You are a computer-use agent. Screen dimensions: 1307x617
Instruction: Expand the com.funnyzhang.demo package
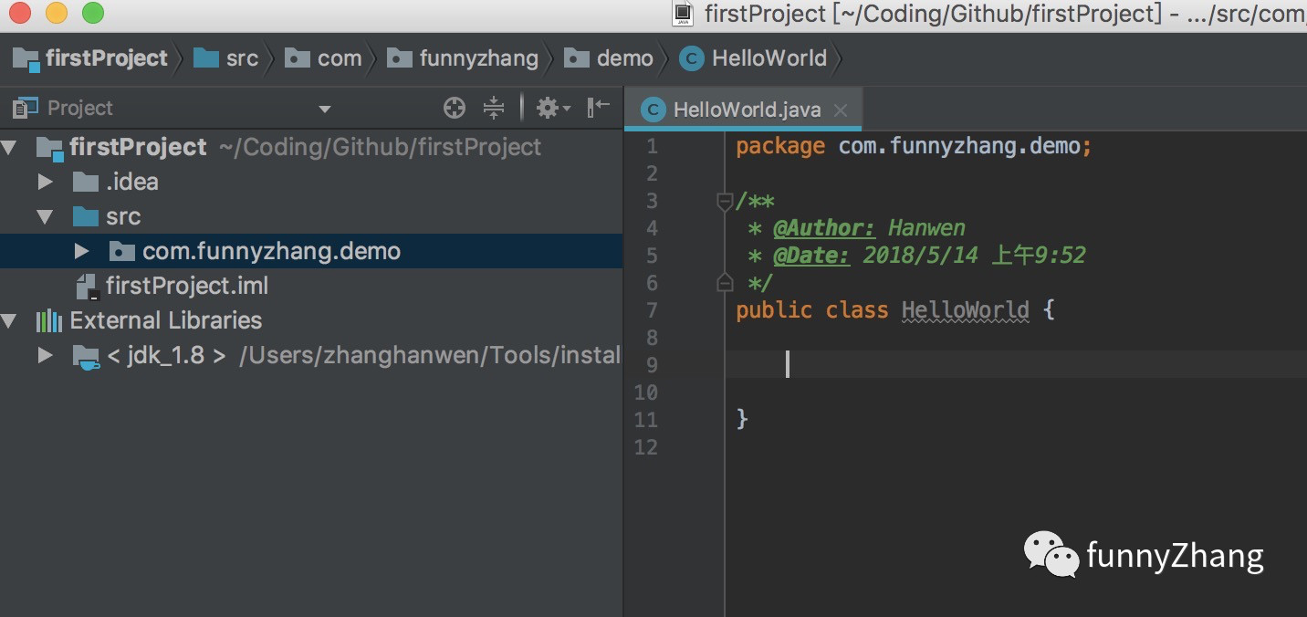click(x=81, y=251)
